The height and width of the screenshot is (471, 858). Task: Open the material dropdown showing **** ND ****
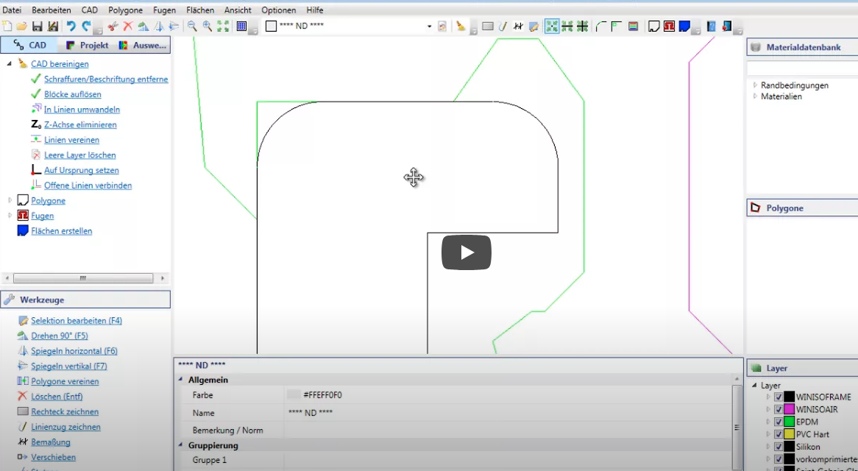pyautogui.click(x=429, y=26)
